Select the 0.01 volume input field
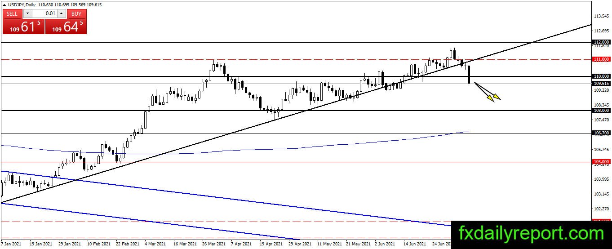This screenshot has height=249, width=612. (x=44, y=13)
